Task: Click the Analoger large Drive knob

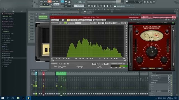Action: coord(152,52)
